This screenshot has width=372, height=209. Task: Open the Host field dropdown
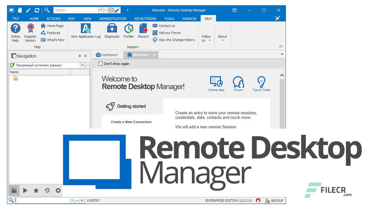tap(100, 10)
